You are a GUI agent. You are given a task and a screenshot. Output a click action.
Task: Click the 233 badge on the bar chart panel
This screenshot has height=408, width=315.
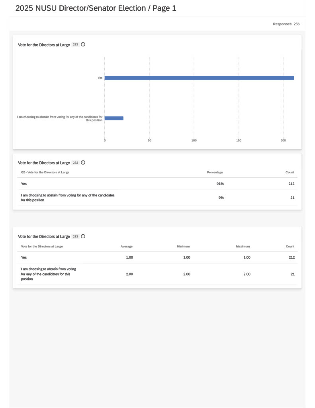75,45
